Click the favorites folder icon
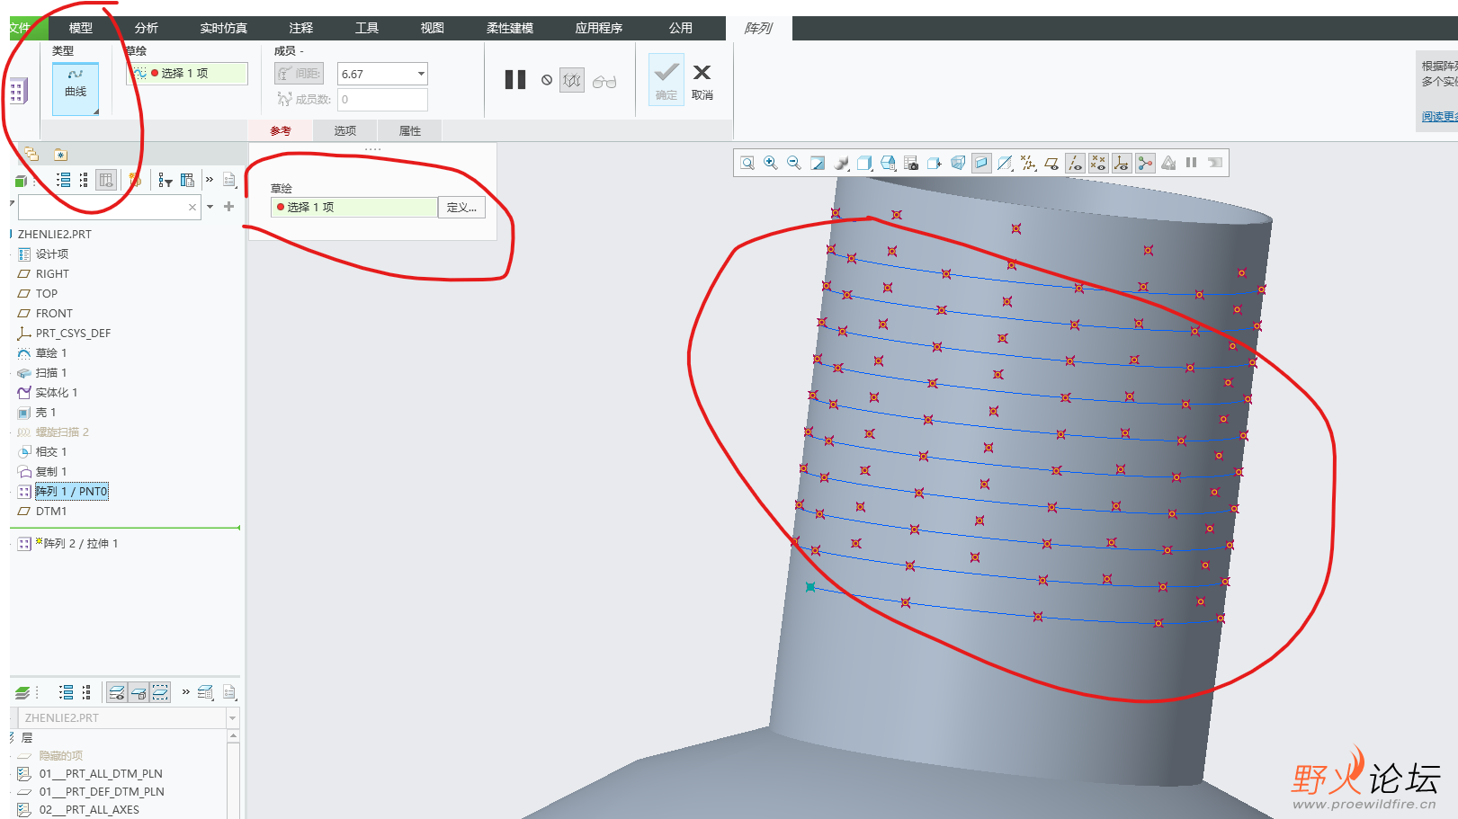 [x=60, y=155]
